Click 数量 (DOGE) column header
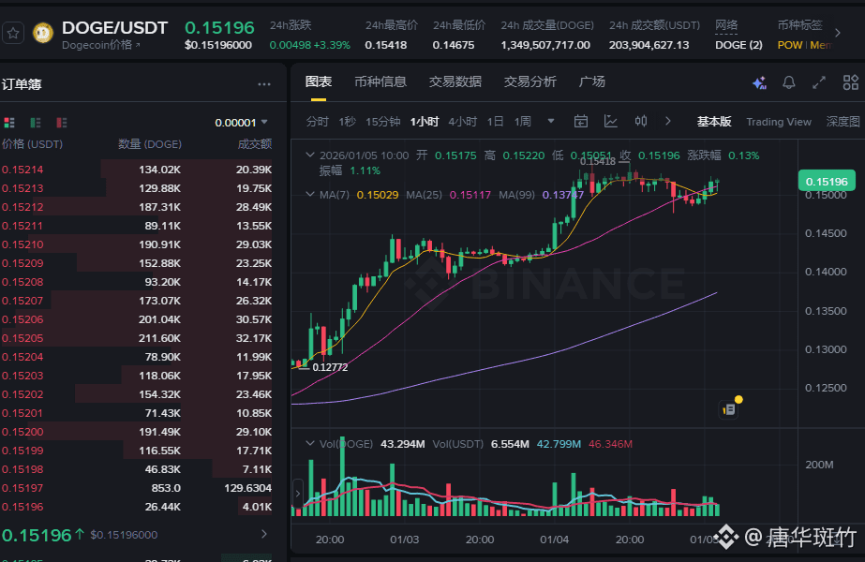 tap(150, 144)
